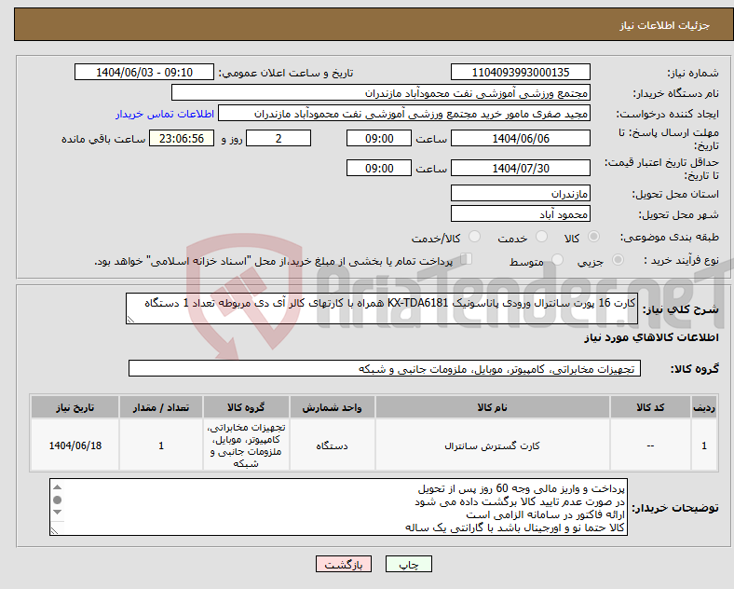Click the buyer organization name field
This screenshot has width=734, height=589.
(381, 92)
